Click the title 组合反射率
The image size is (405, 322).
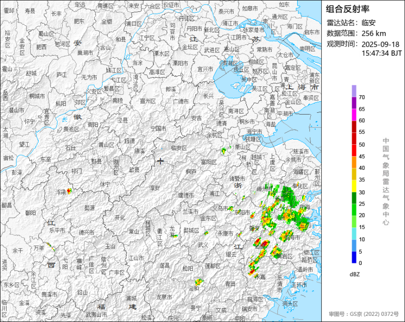348,9
